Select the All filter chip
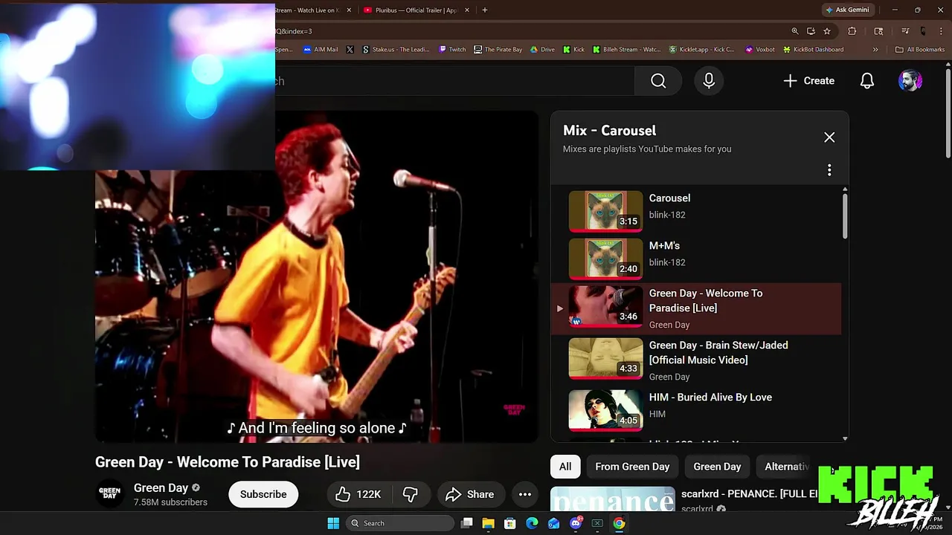Screen dimensions: 952x535 pyautogui.click(x=565, y=467)
